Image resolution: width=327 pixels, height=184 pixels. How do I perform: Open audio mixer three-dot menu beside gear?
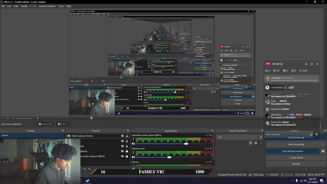click(139, 168)
